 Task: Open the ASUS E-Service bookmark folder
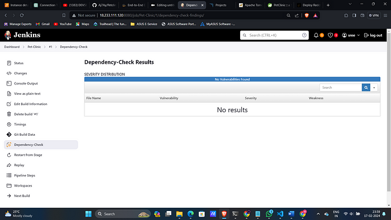coord(144,24)
